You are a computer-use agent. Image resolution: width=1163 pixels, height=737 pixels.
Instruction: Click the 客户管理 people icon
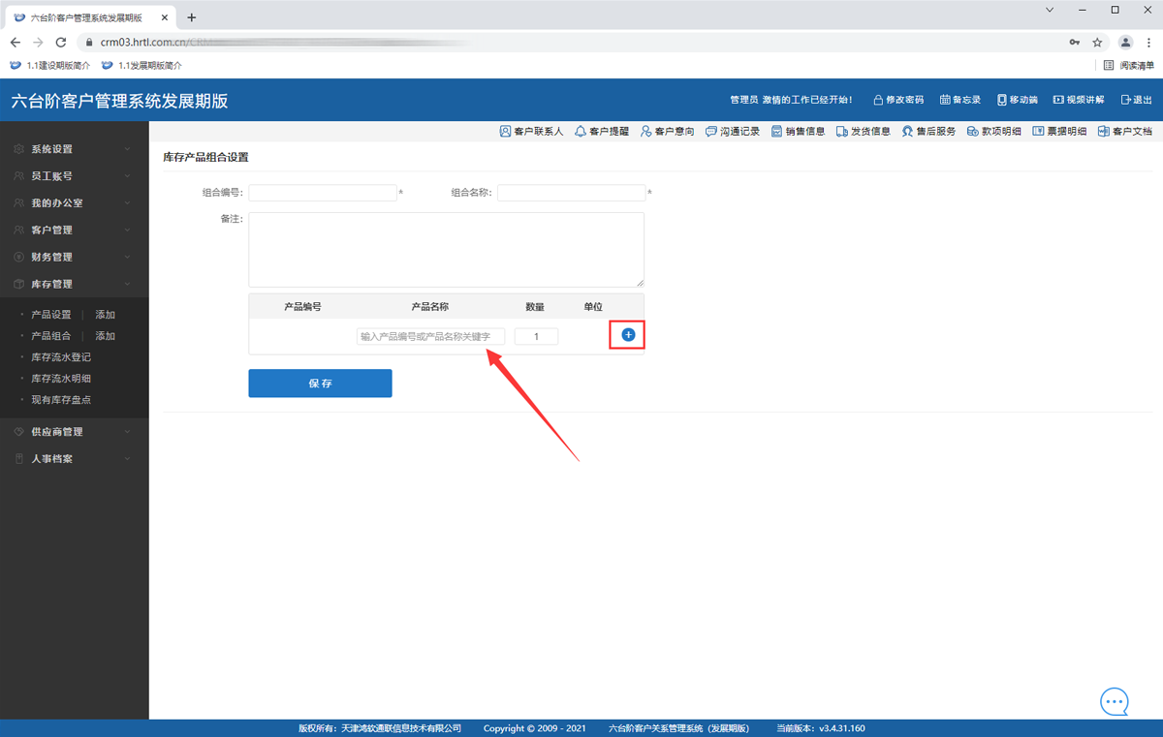click(18, 230)
